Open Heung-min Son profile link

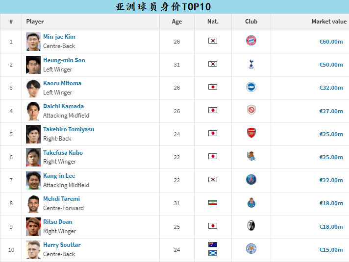(64, 60)
